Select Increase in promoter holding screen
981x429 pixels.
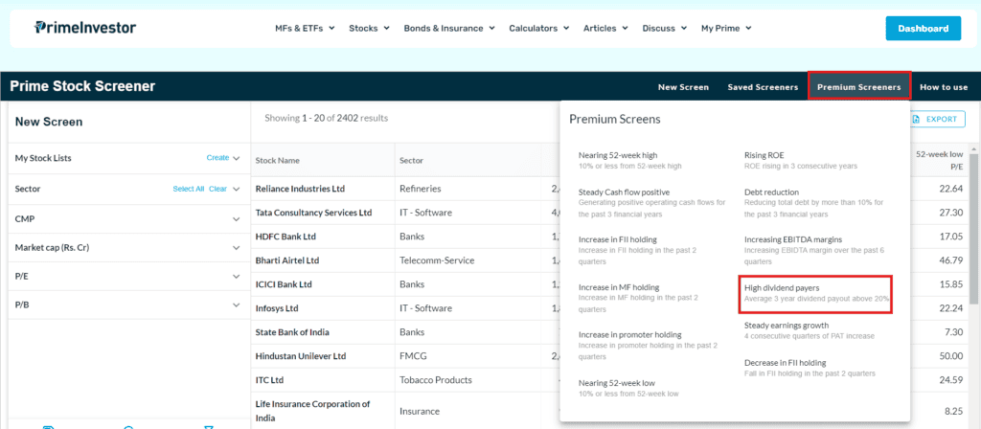click(649, 345)
